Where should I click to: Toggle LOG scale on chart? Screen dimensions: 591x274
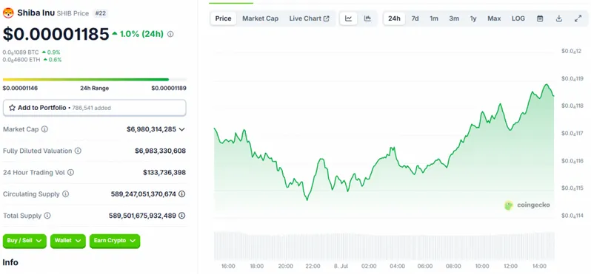coord(518,18)
